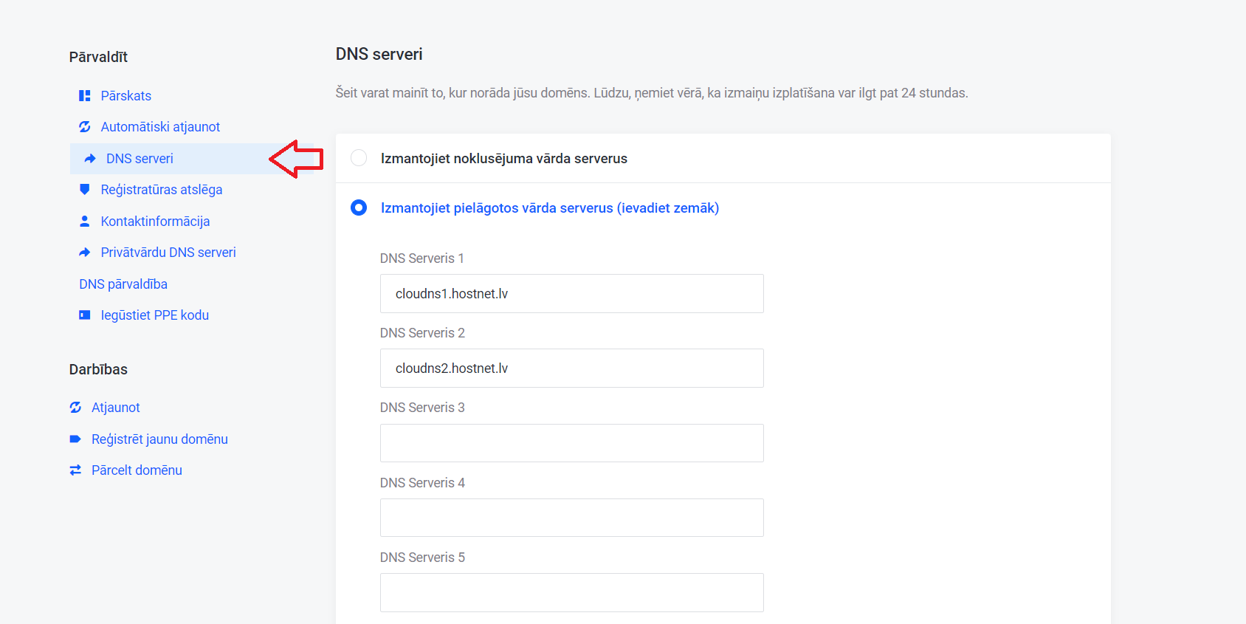Click the Reģistrēt jaunu domēnu tag icon

click(75, 439)
